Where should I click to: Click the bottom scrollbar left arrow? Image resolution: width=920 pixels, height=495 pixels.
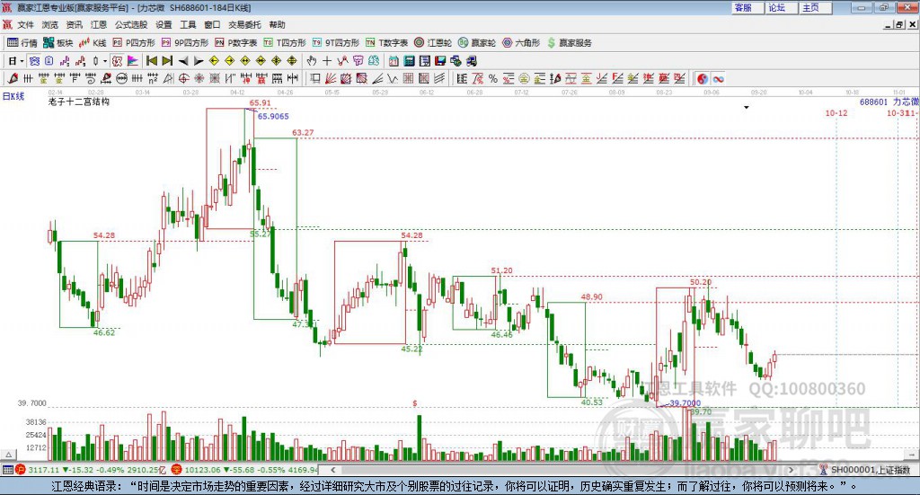pos(333,470)
